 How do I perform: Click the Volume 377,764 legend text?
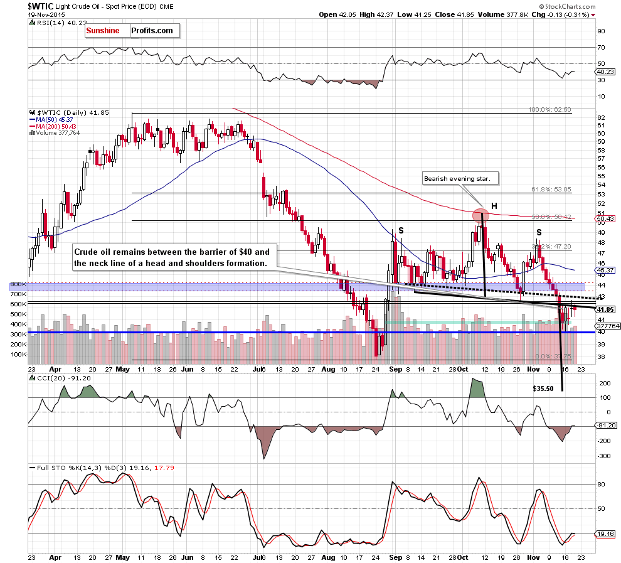(x=58, y=133)
